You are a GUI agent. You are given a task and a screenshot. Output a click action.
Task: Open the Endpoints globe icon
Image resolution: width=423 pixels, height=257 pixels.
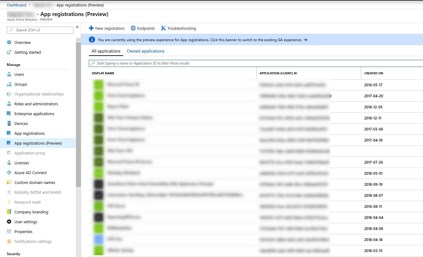(x=133, y=28)
